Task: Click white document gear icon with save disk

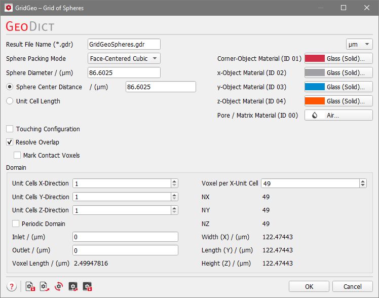Action: pos(30,286)
